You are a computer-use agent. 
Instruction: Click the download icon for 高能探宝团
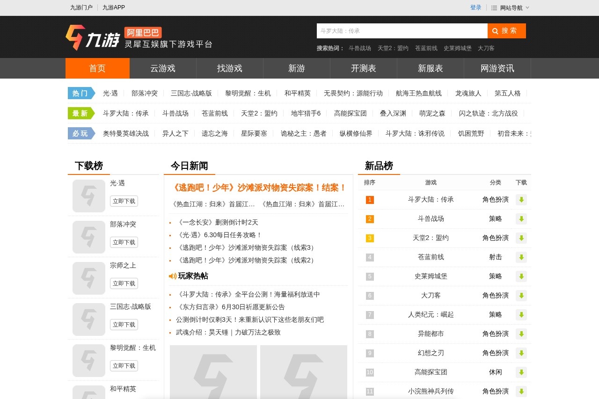point(521,372)
